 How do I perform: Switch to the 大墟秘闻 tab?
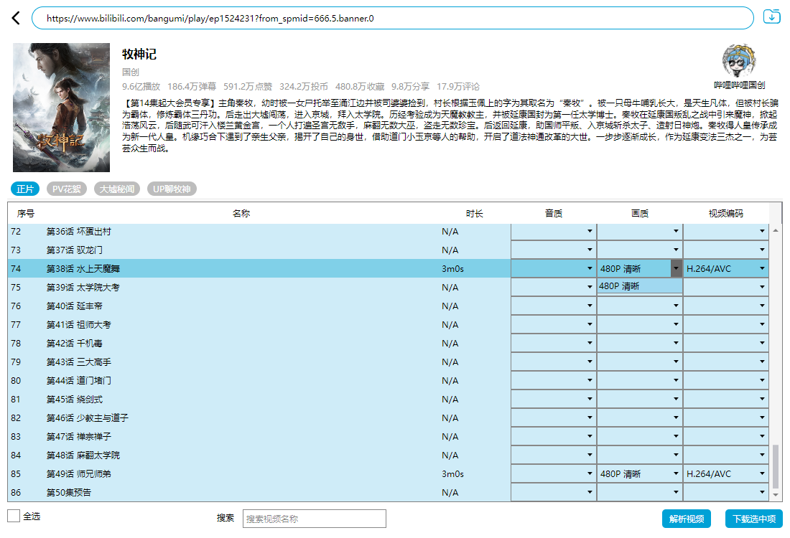click(116, 189)
